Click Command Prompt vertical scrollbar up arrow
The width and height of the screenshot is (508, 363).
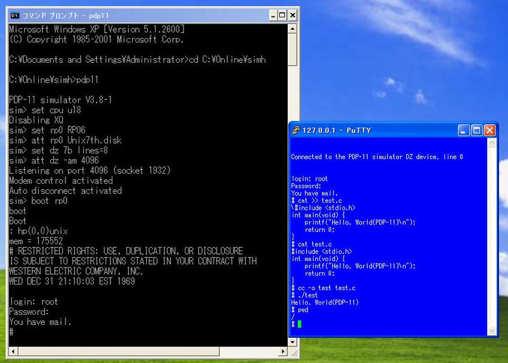(x=293, y=29)
